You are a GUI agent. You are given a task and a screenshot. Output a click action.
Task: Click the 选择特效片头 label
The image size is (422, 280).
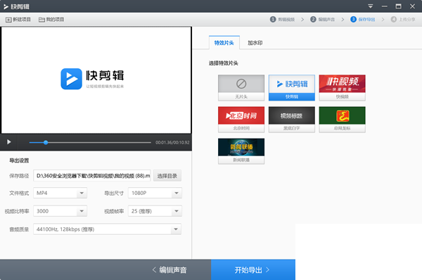tap(224, 63)
